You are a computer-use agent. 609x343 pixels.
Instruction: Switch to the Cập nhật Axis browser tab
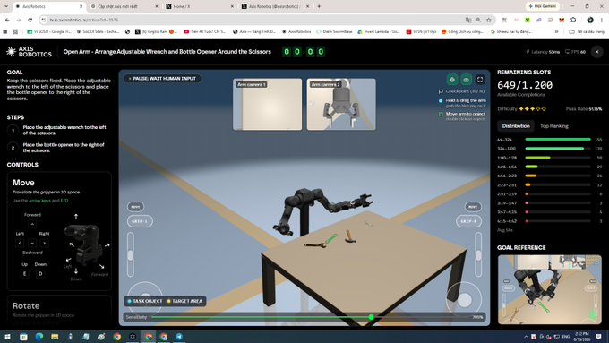click(x=124, y=6)
